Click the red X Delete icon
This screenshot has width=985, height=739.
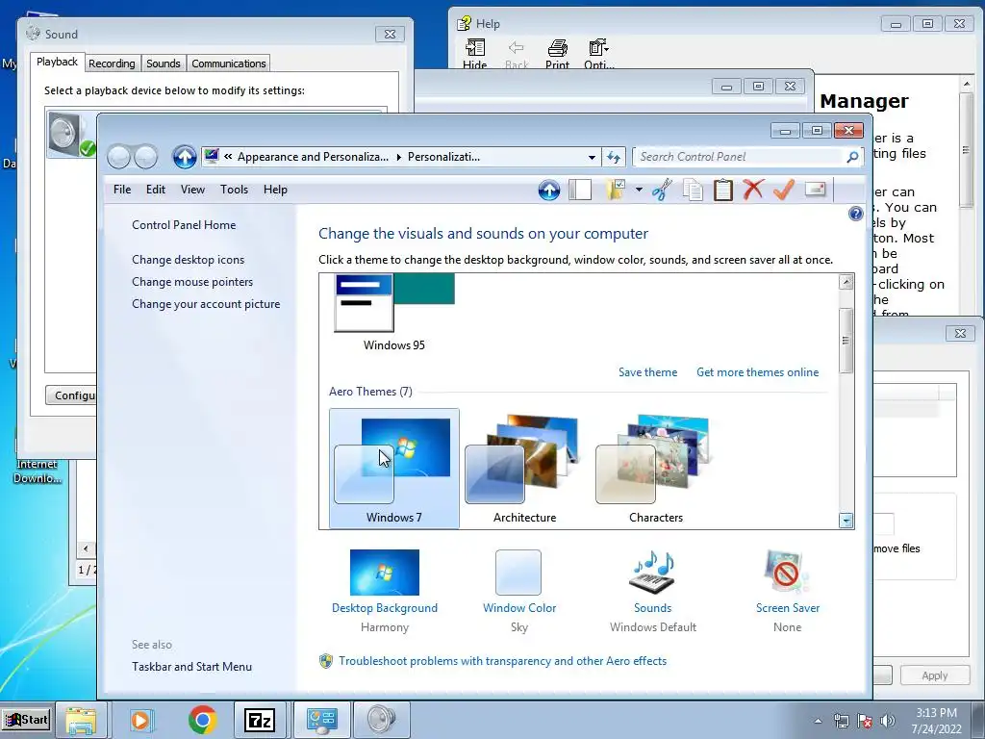point(752,190)
